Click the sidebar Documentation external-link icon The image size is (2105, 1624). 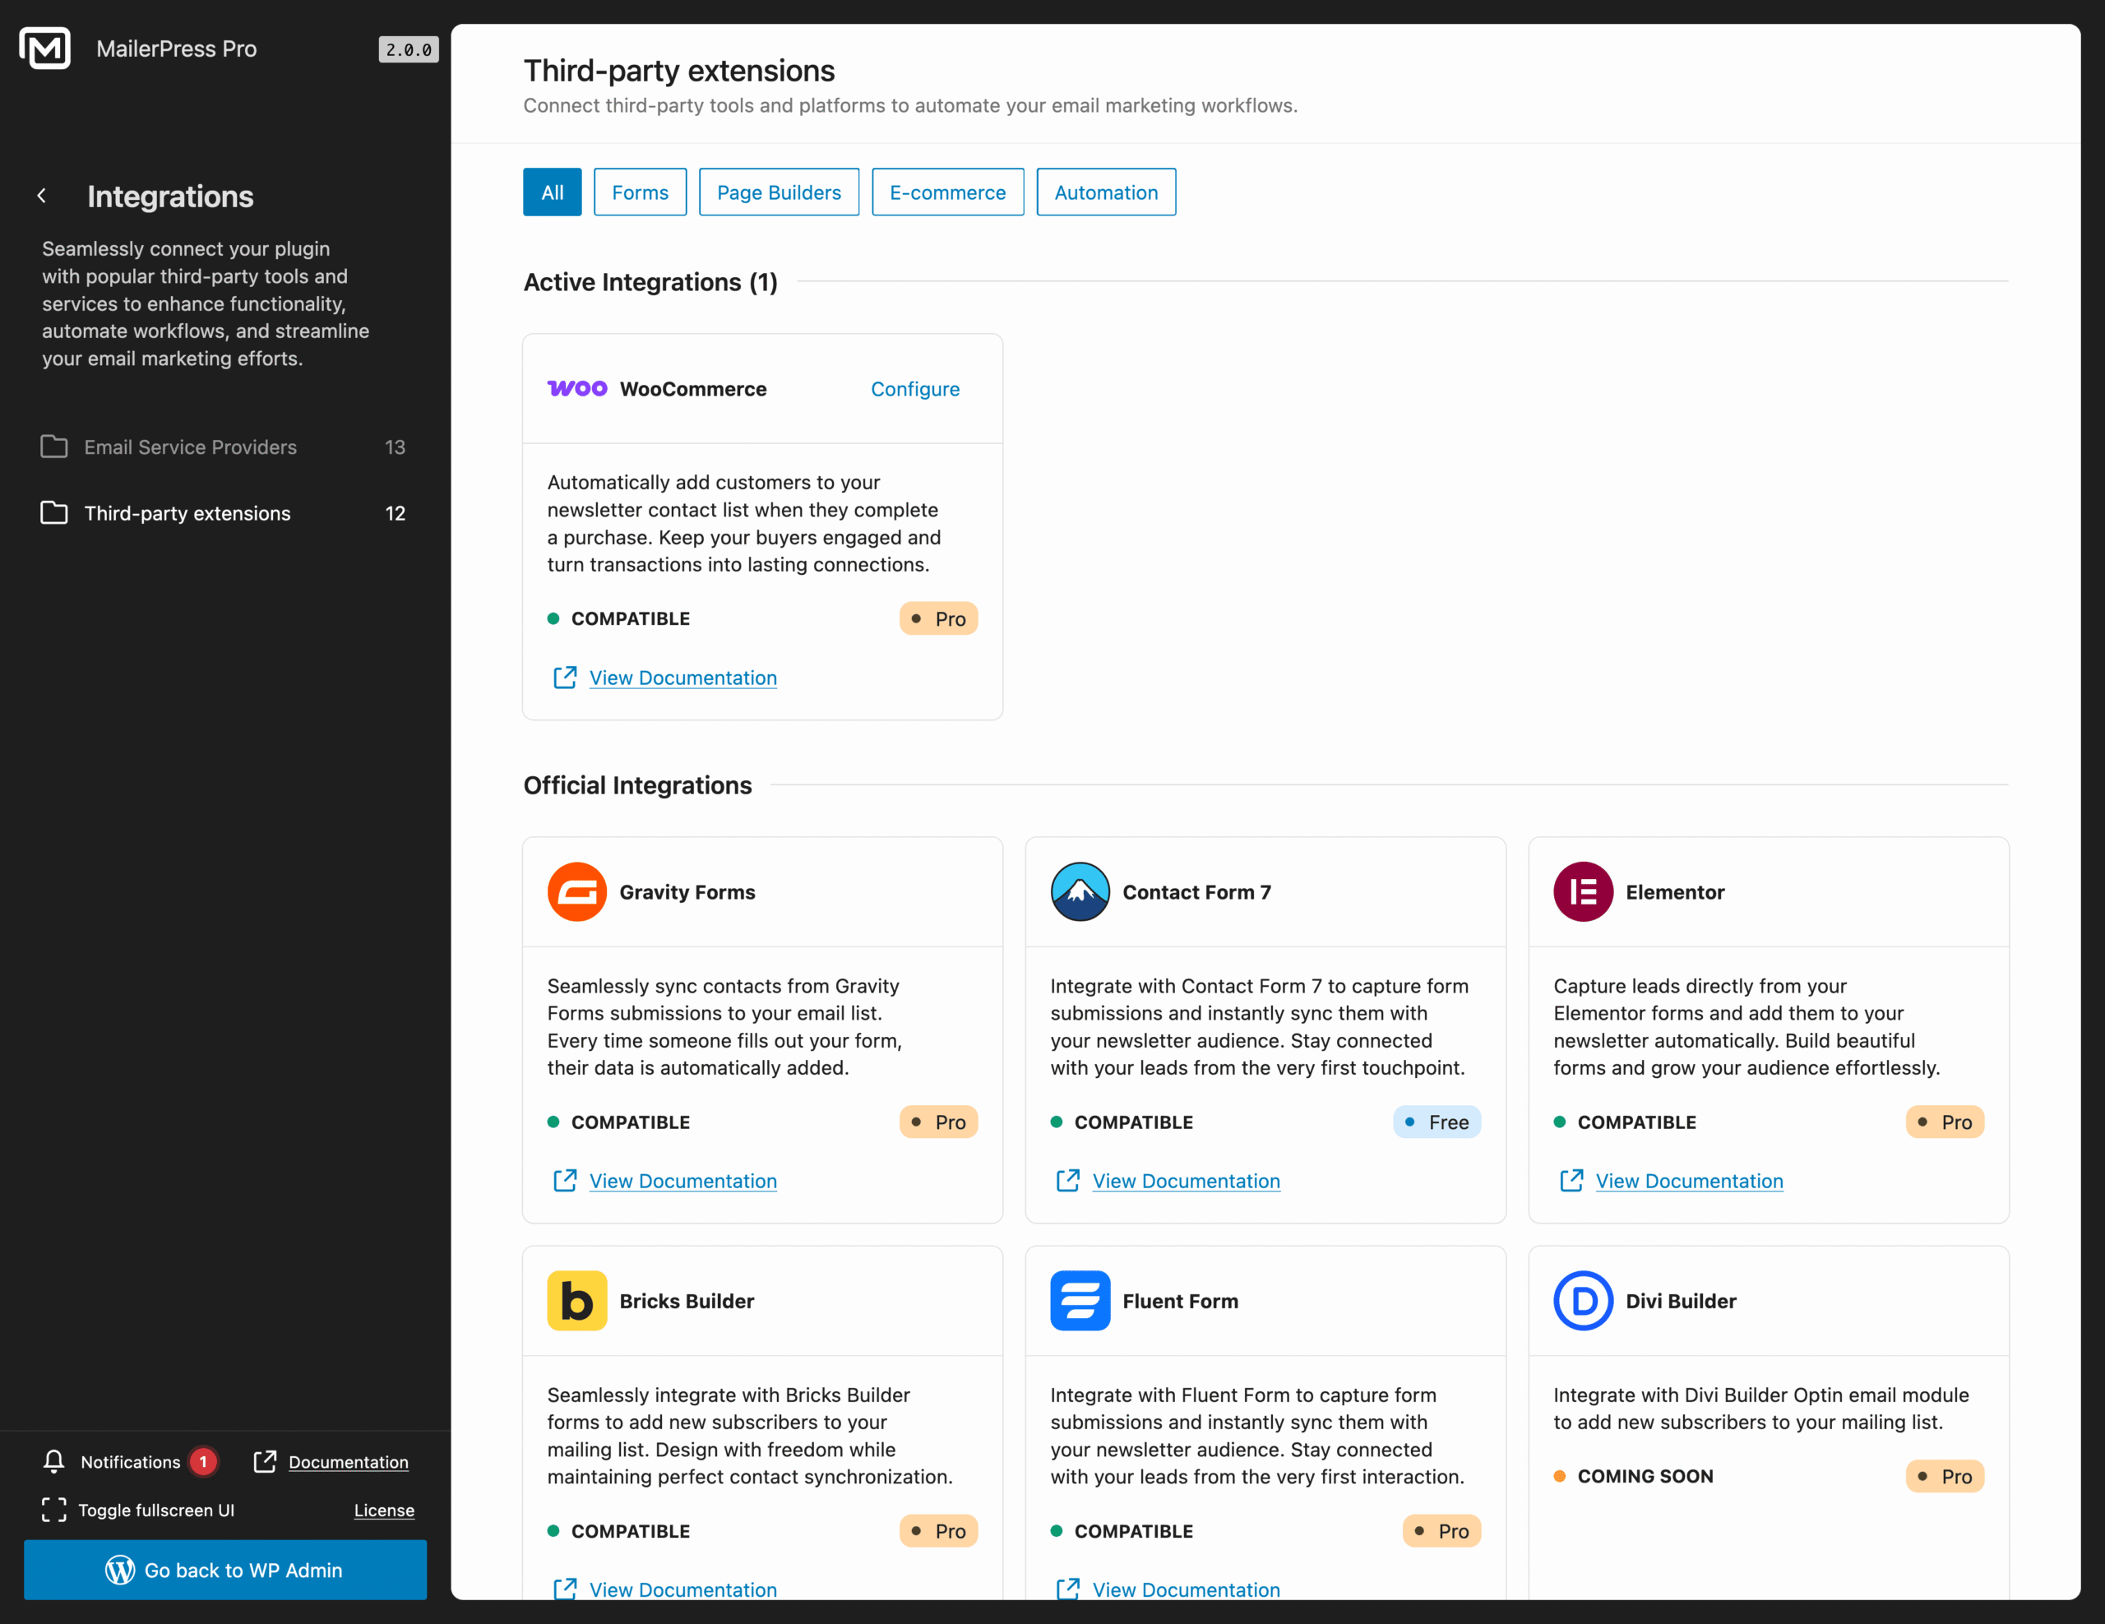pyautogui.click(x=264, y=1462)
